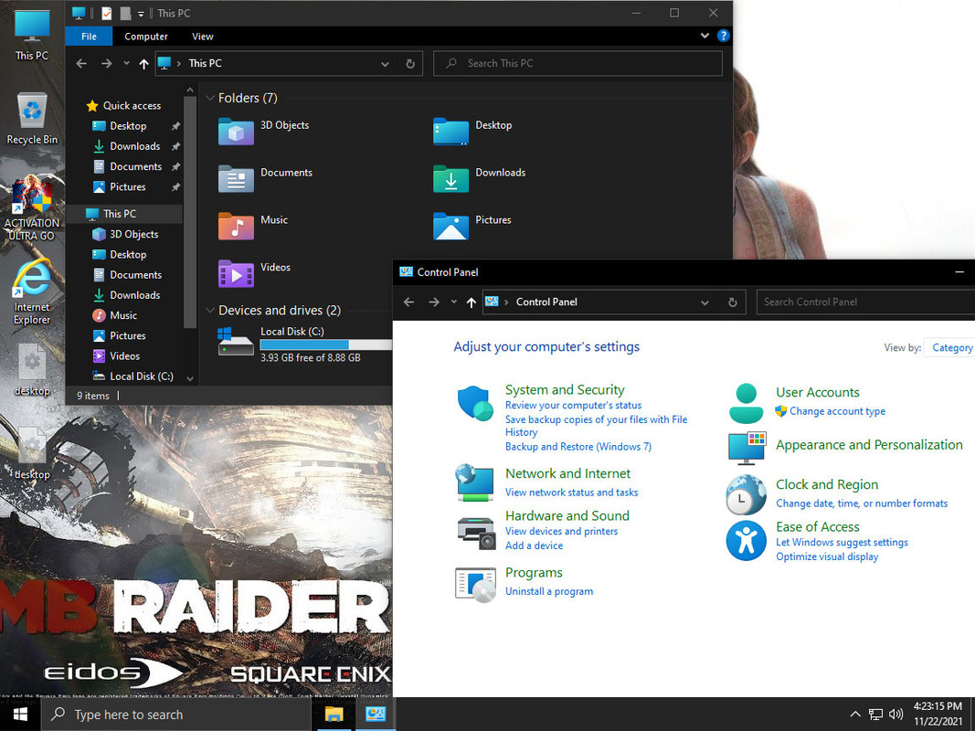This screenshot has height=731, width=975.
Task: Collapse the Folders (7) group
Action: click(210, 98)
